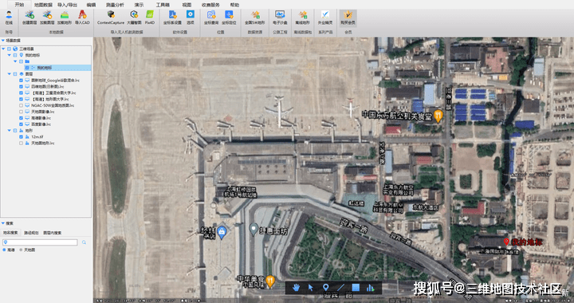Launch the 电子沙盘 tool
This screenshot has height=303, width=574.
click(x=280, y=18)
